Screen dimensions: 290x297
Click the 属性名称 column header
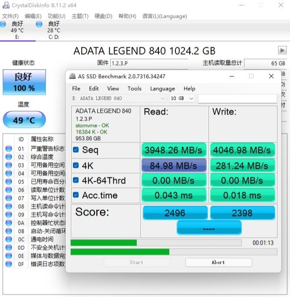42,139
